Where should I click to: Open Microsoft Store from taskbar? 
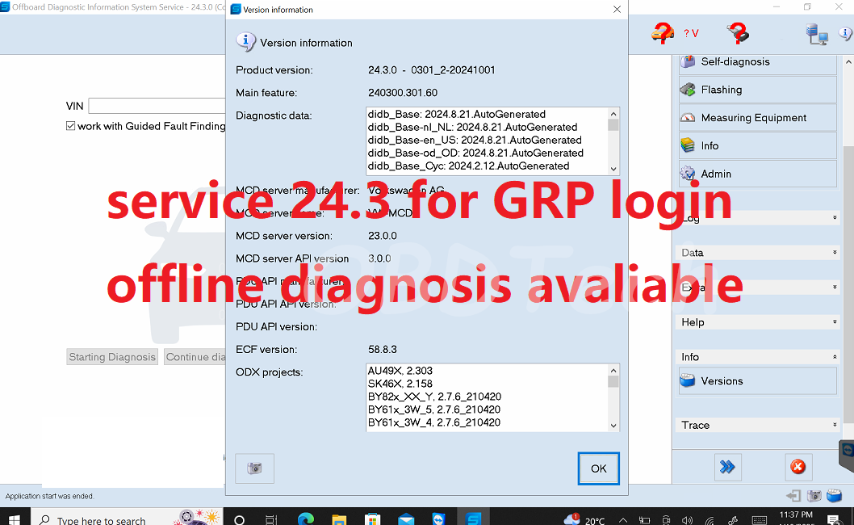(373, 519)
